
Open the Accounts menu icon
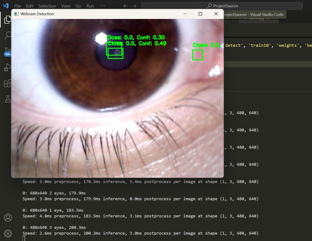coord(8,217)
